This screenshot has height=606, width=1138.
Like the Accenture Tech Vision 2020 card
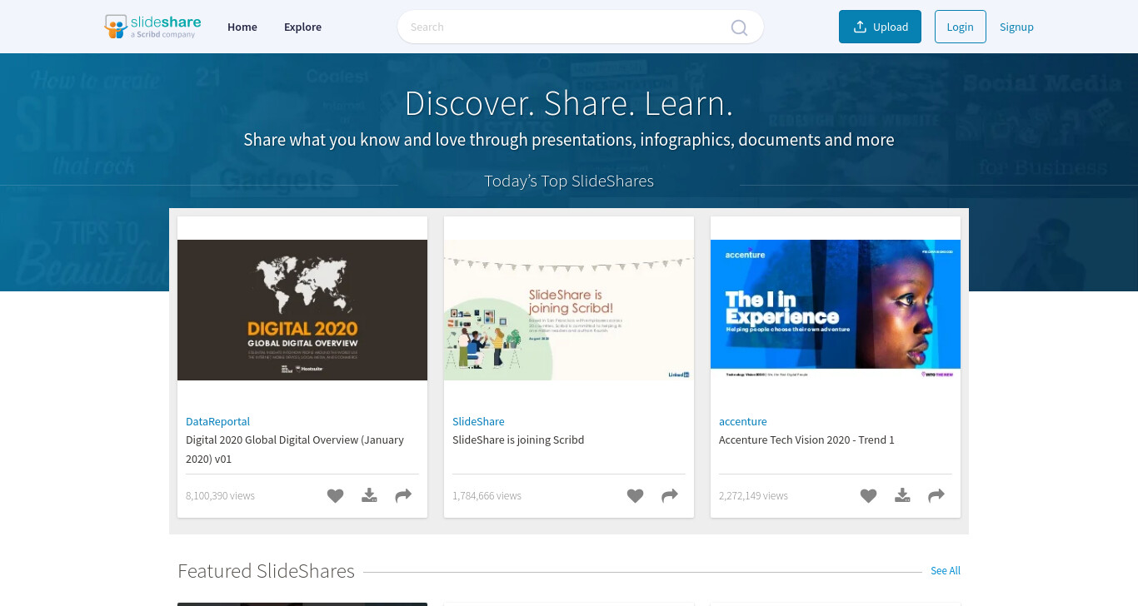point(868,495)
